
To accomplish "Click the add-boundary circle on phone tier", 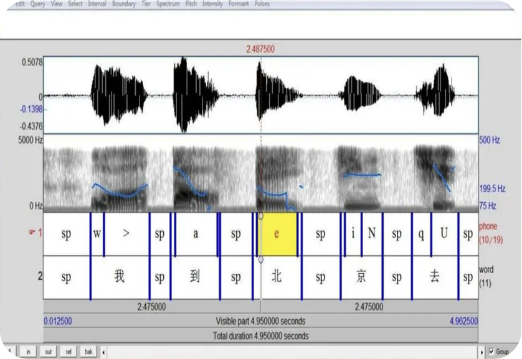I will [x=261, y=217].
